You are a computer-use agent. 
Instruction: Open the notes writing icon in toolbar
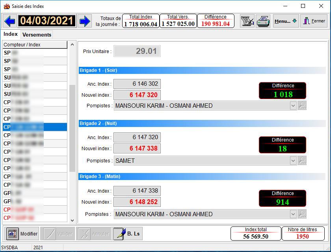(x=247, y=21)
